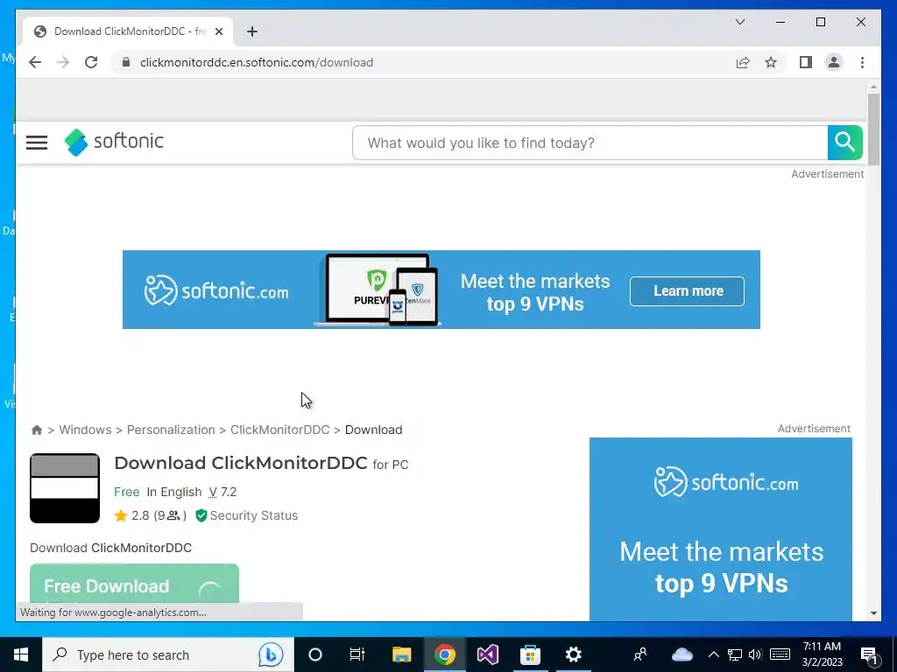Share this page via share icon
The width and height of the screenshot is (897, 672).
tap(743, 62)
